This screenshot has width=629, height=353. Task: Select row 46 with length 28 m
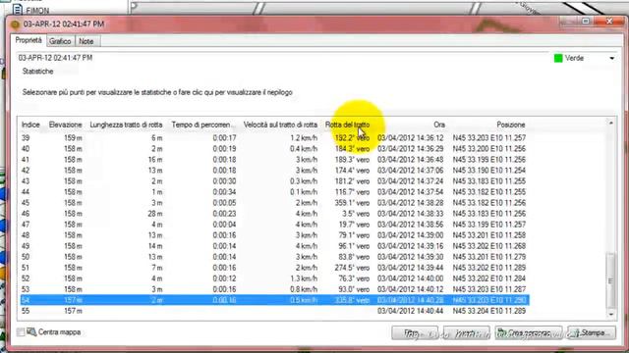click(x=275, y=214)
